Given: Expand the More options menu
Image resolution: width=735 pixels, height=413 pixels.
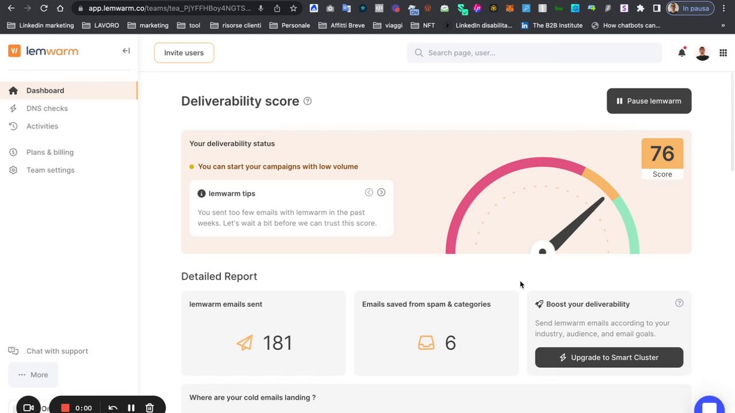Looking at the screenshot, I should click(33, 375).
